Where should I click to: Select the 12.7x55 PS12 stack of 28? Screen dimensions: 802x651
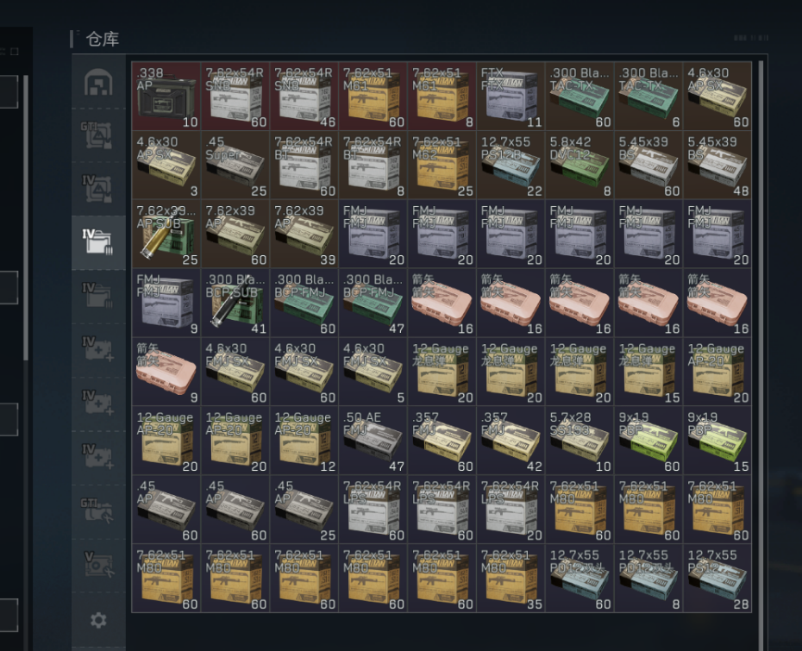click(x=718, y=579)
